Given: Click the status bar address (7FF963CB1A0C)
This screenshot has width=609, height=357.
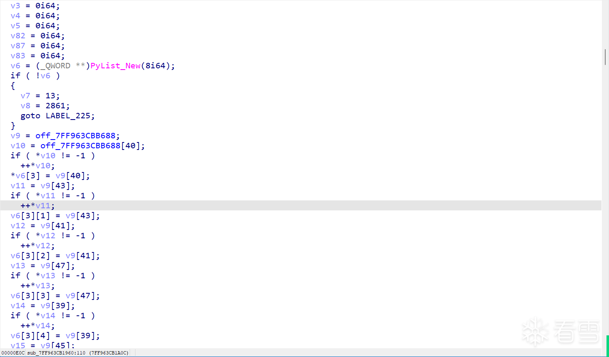Looking at the screenshot, I should pos(109,353).
